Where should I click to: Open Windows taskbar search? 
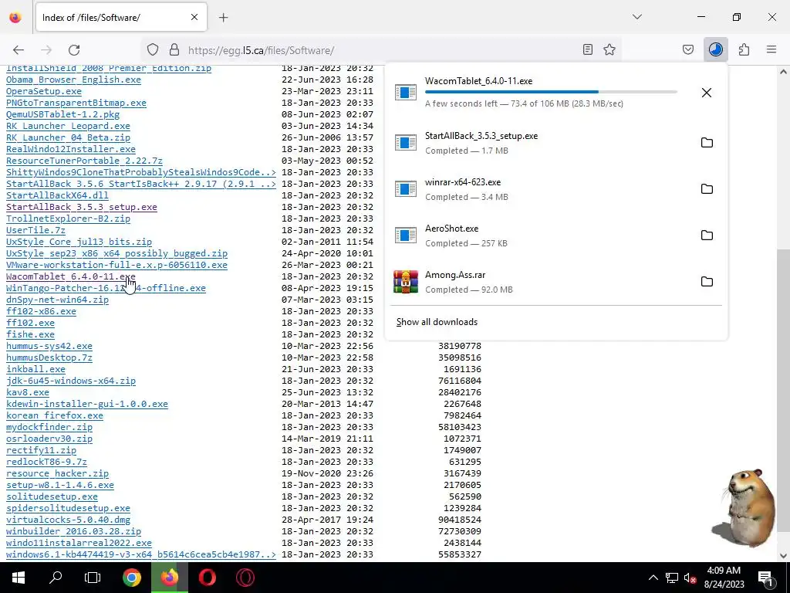[56, 578]
